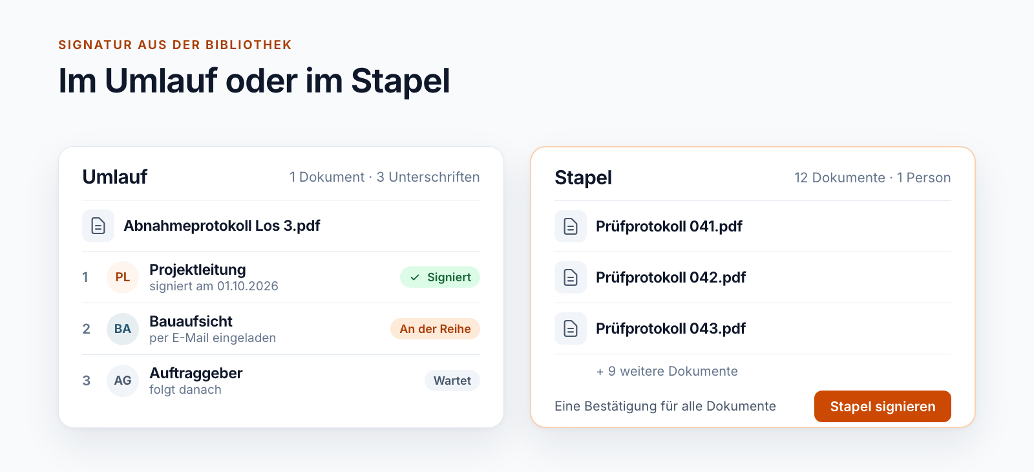This screenshot has width=1034, height=472.
Task: Select the PL avatar of Projektleitung
Action: pos(123,277)
